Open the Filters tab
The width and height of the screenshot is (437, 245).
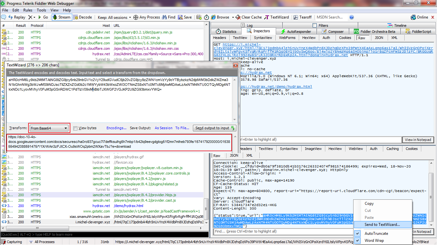[x=320, y=26]
